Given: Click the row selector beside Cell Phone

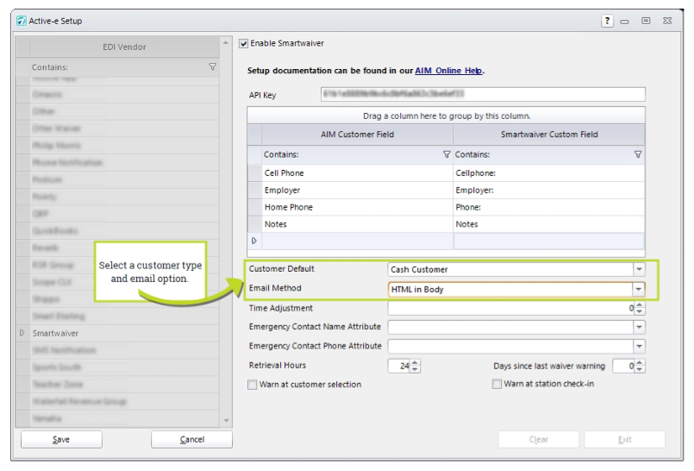Looking at the screenshot, I should pyautogui.click(x=254, y=173).
